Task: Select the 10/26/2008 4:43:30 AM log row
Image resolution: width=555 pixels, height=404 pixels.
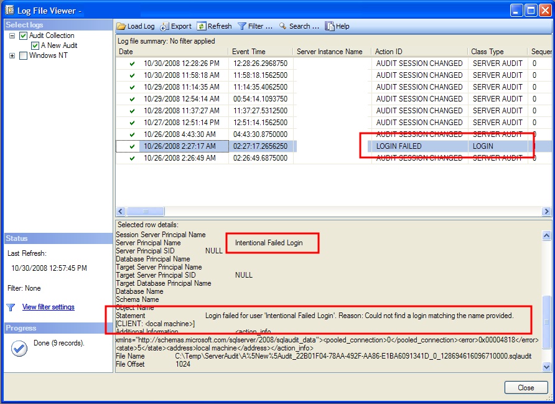Action: tap(333, 134)
